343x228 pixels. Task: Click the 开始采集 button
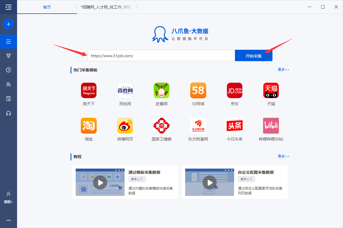tap(254, 56)
